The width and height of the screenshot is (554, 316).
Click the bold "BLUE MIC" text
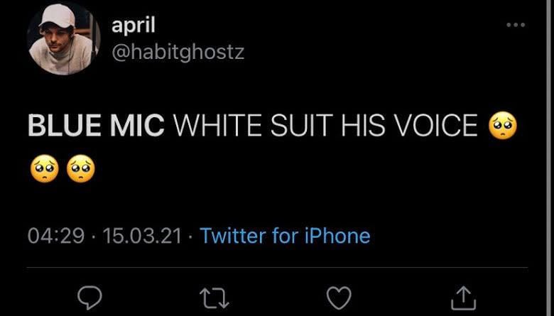coord(96,128)
